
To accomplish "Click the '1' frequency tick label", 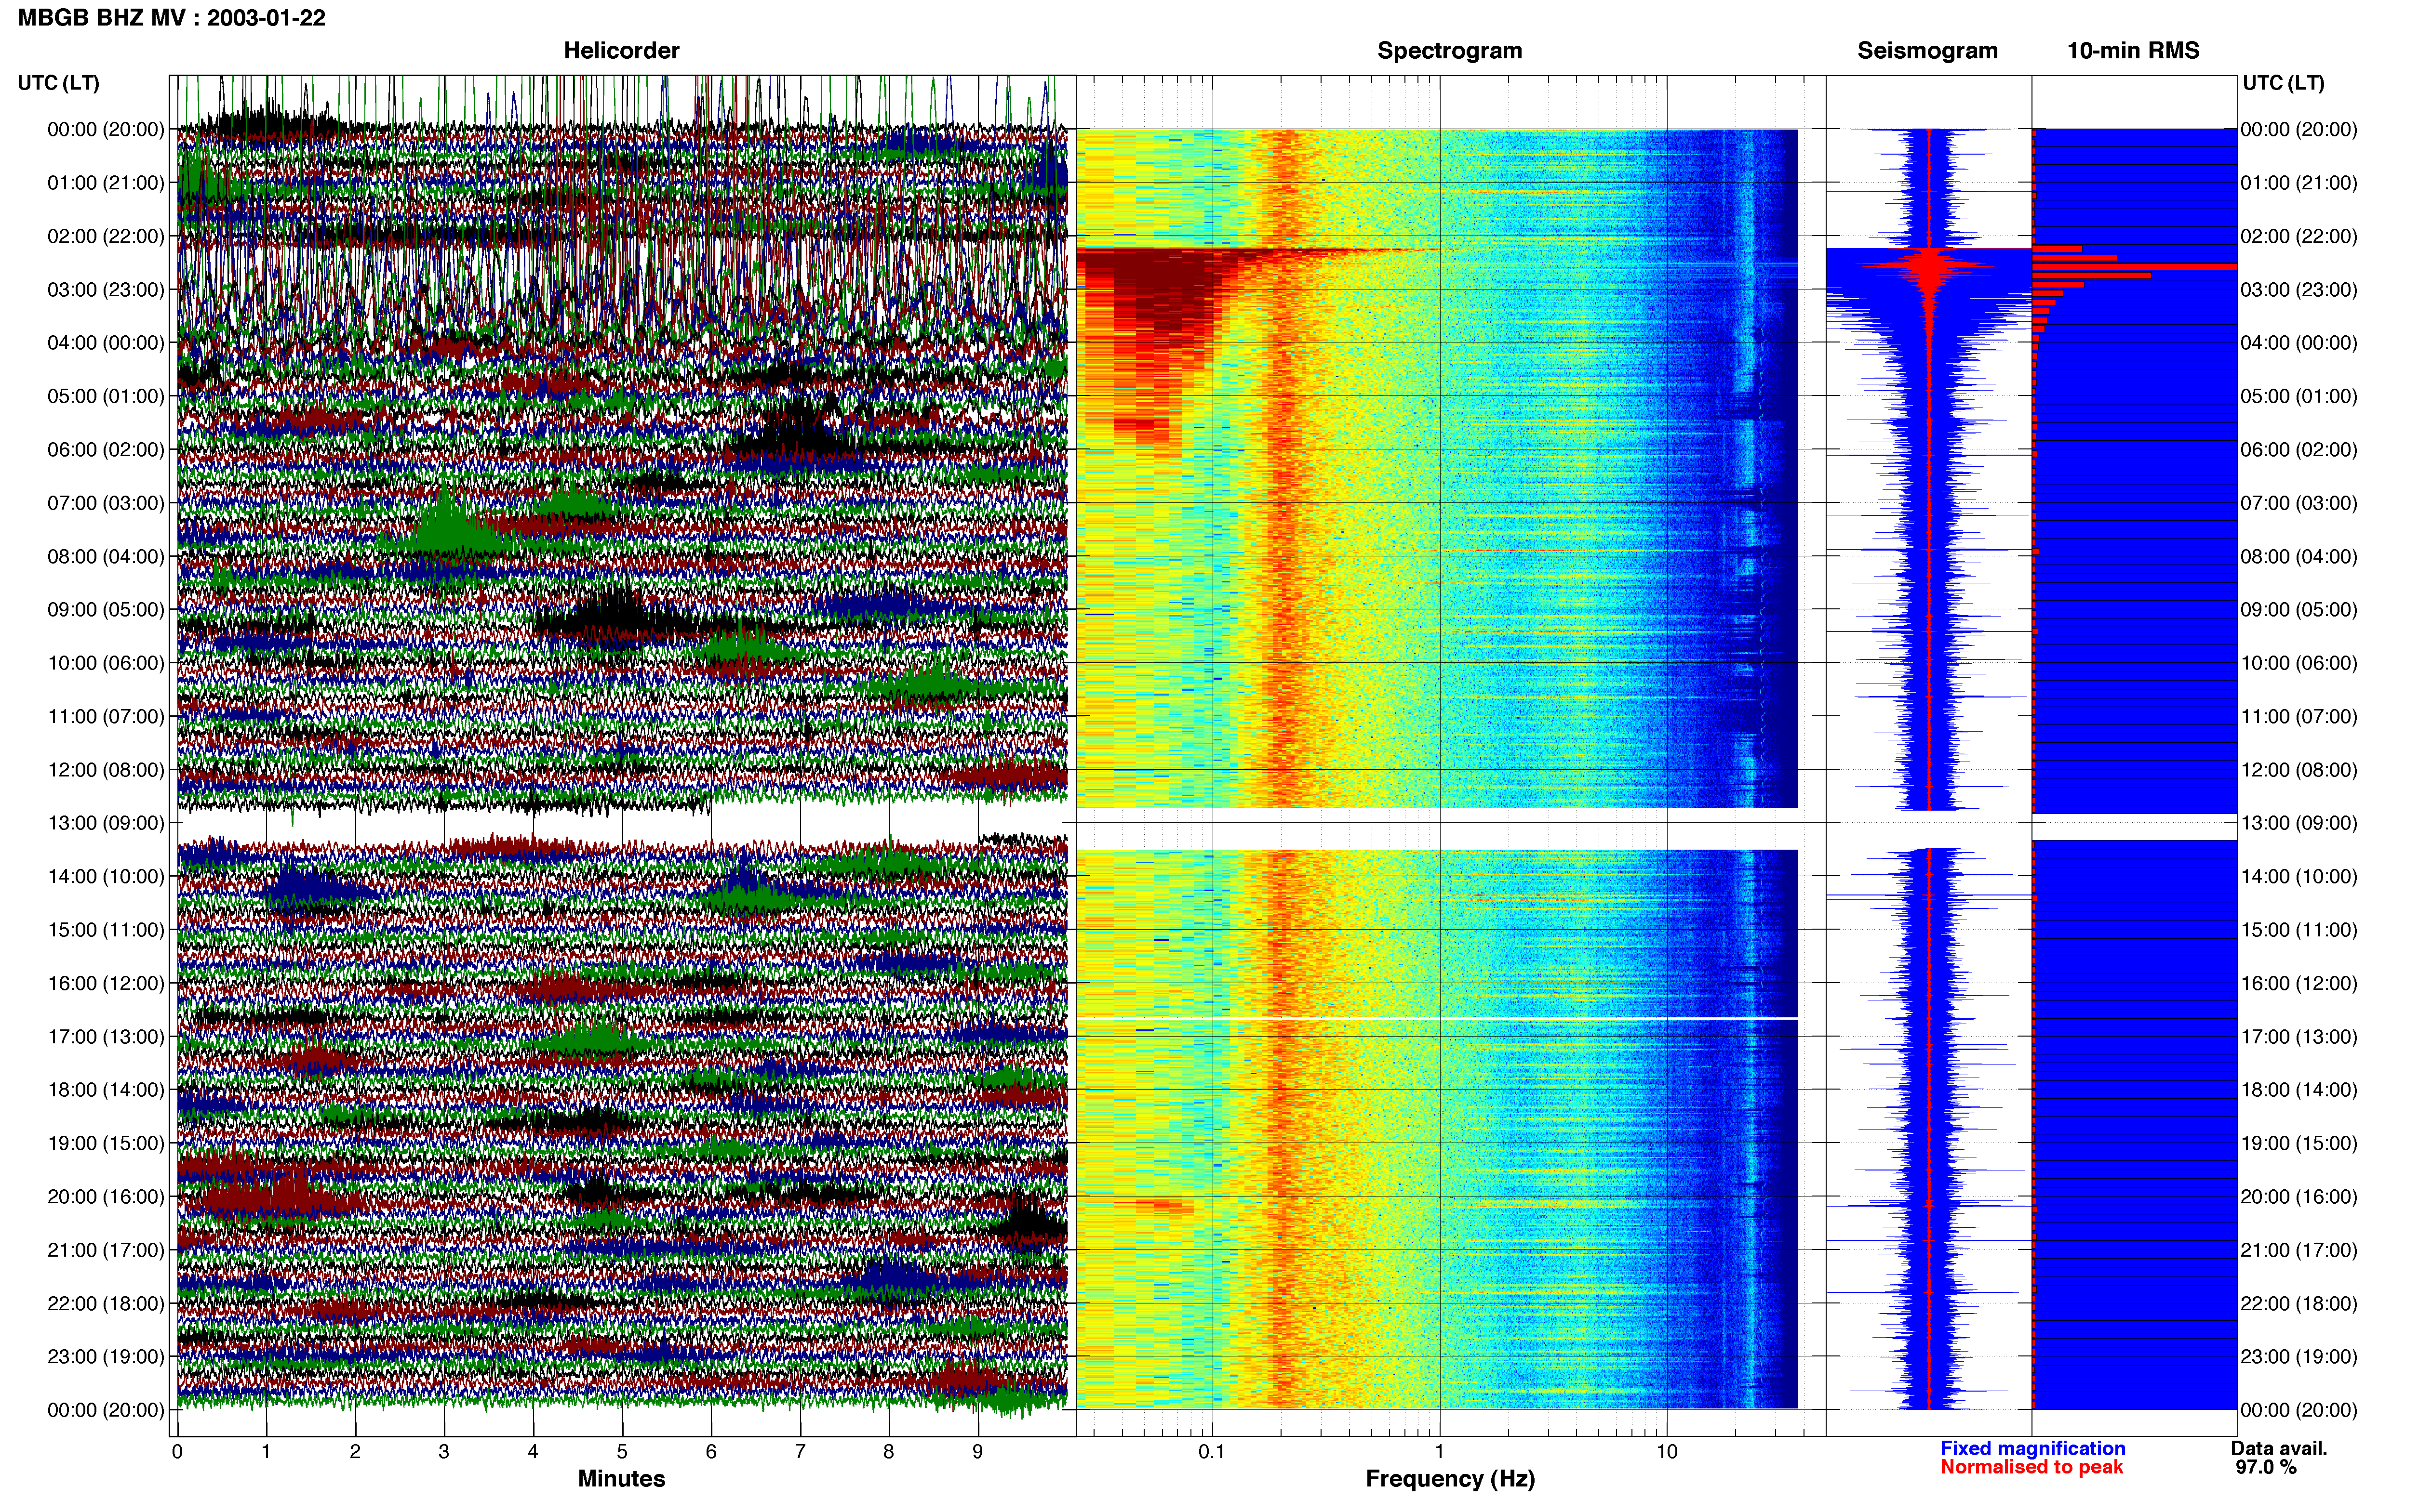I will click(1440, 1452).
